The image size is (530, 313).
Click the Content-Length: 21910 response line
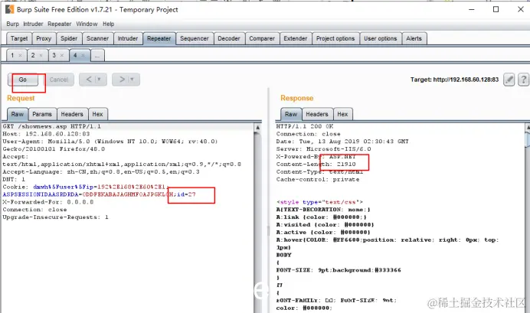(316, 164)
